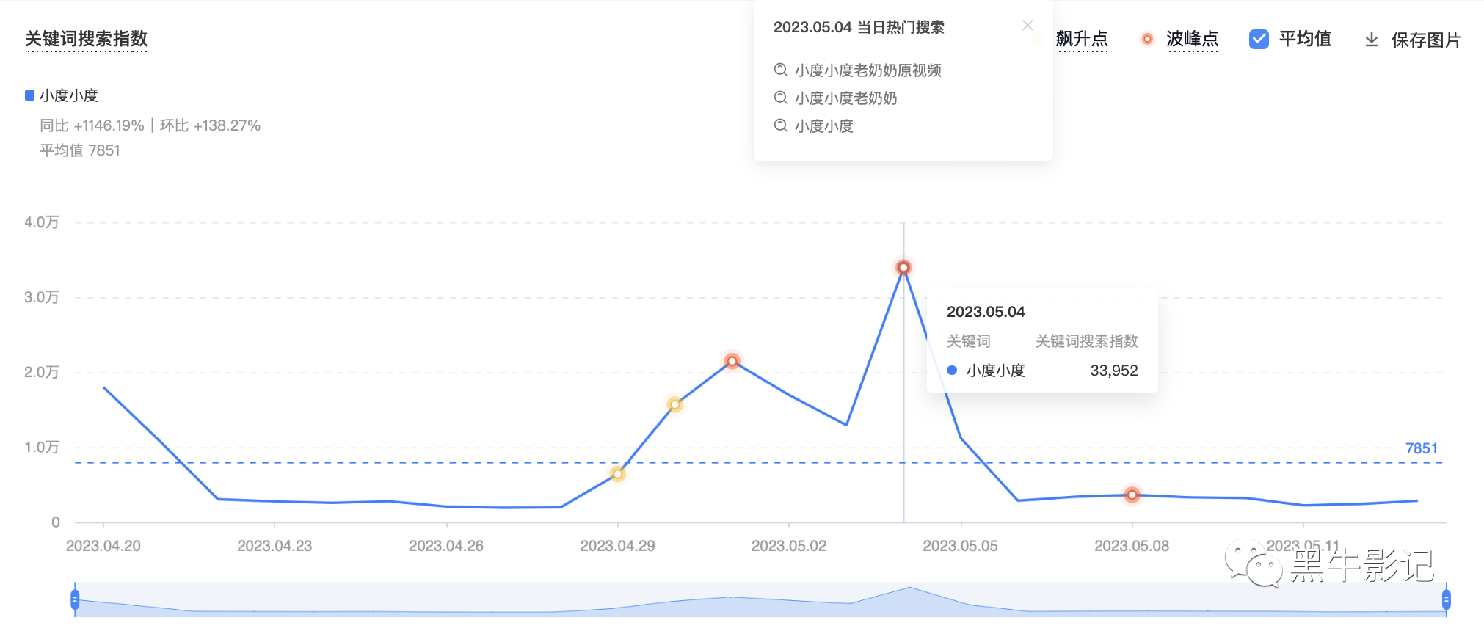Image resolution: width=1484 pixels, height=631 pixels.
Task: Click search icon next to third 小度小度 entry
Action: click(781, 125)
